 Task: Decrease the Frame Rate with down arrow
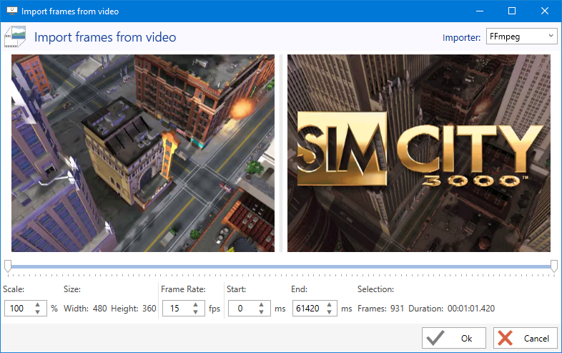pos(195,311)
